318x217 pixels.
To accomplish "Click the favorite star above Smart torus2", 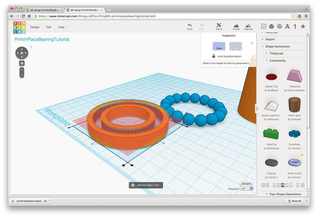I will tap(302, 155).
